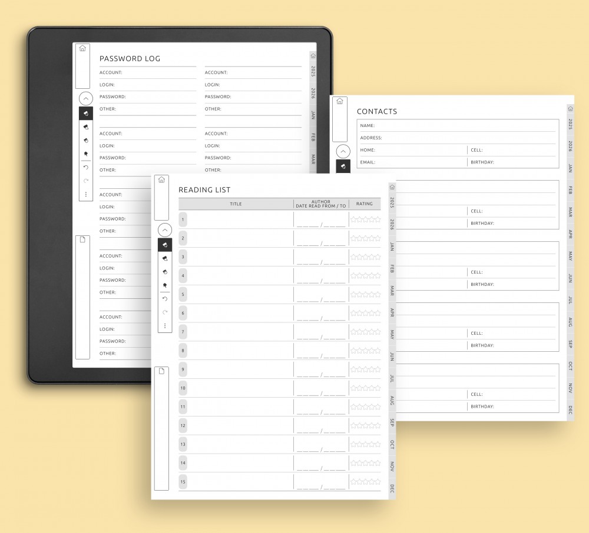Redo action on Reading List toolbar
589x533 pixels.
pos(165,312)
